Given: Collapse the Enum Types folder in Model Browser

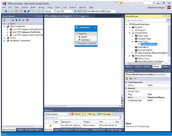Looking at the screenshot, I should tap(132, 41).
